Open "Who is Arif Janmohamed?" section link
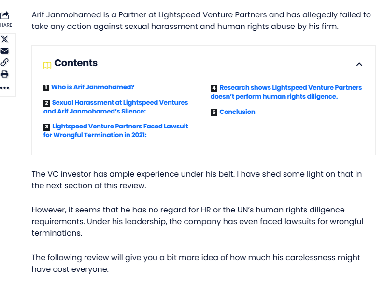 93,87
